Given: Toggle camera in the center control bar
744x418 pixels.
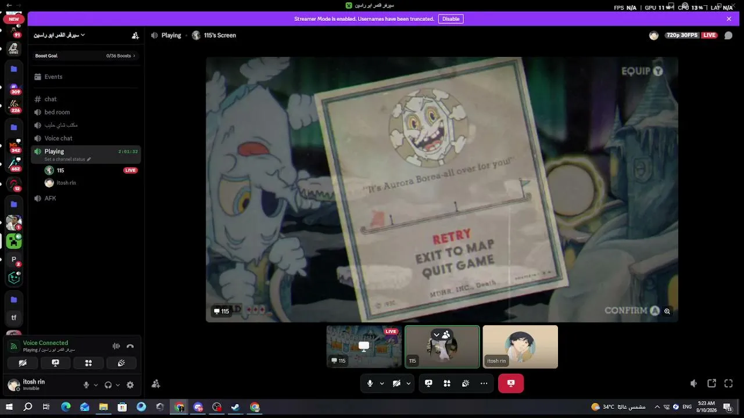Looking at the screenshot, I should point(396,383).
